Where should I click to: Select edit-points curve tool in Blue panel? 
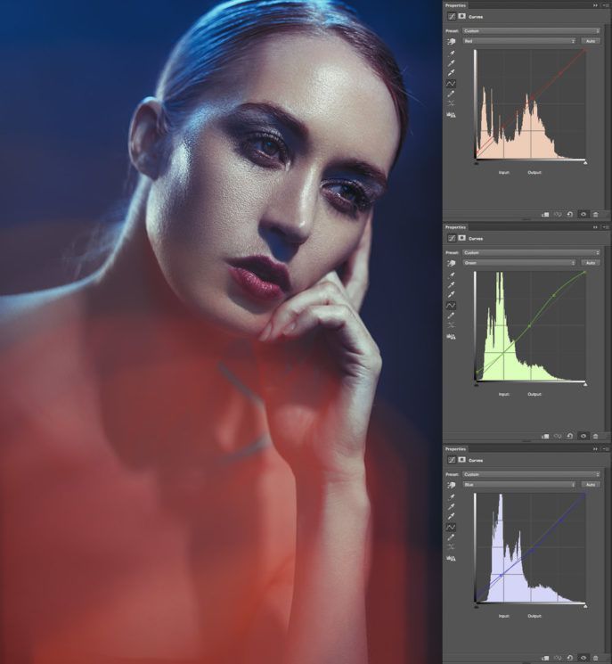pos(451,528)
